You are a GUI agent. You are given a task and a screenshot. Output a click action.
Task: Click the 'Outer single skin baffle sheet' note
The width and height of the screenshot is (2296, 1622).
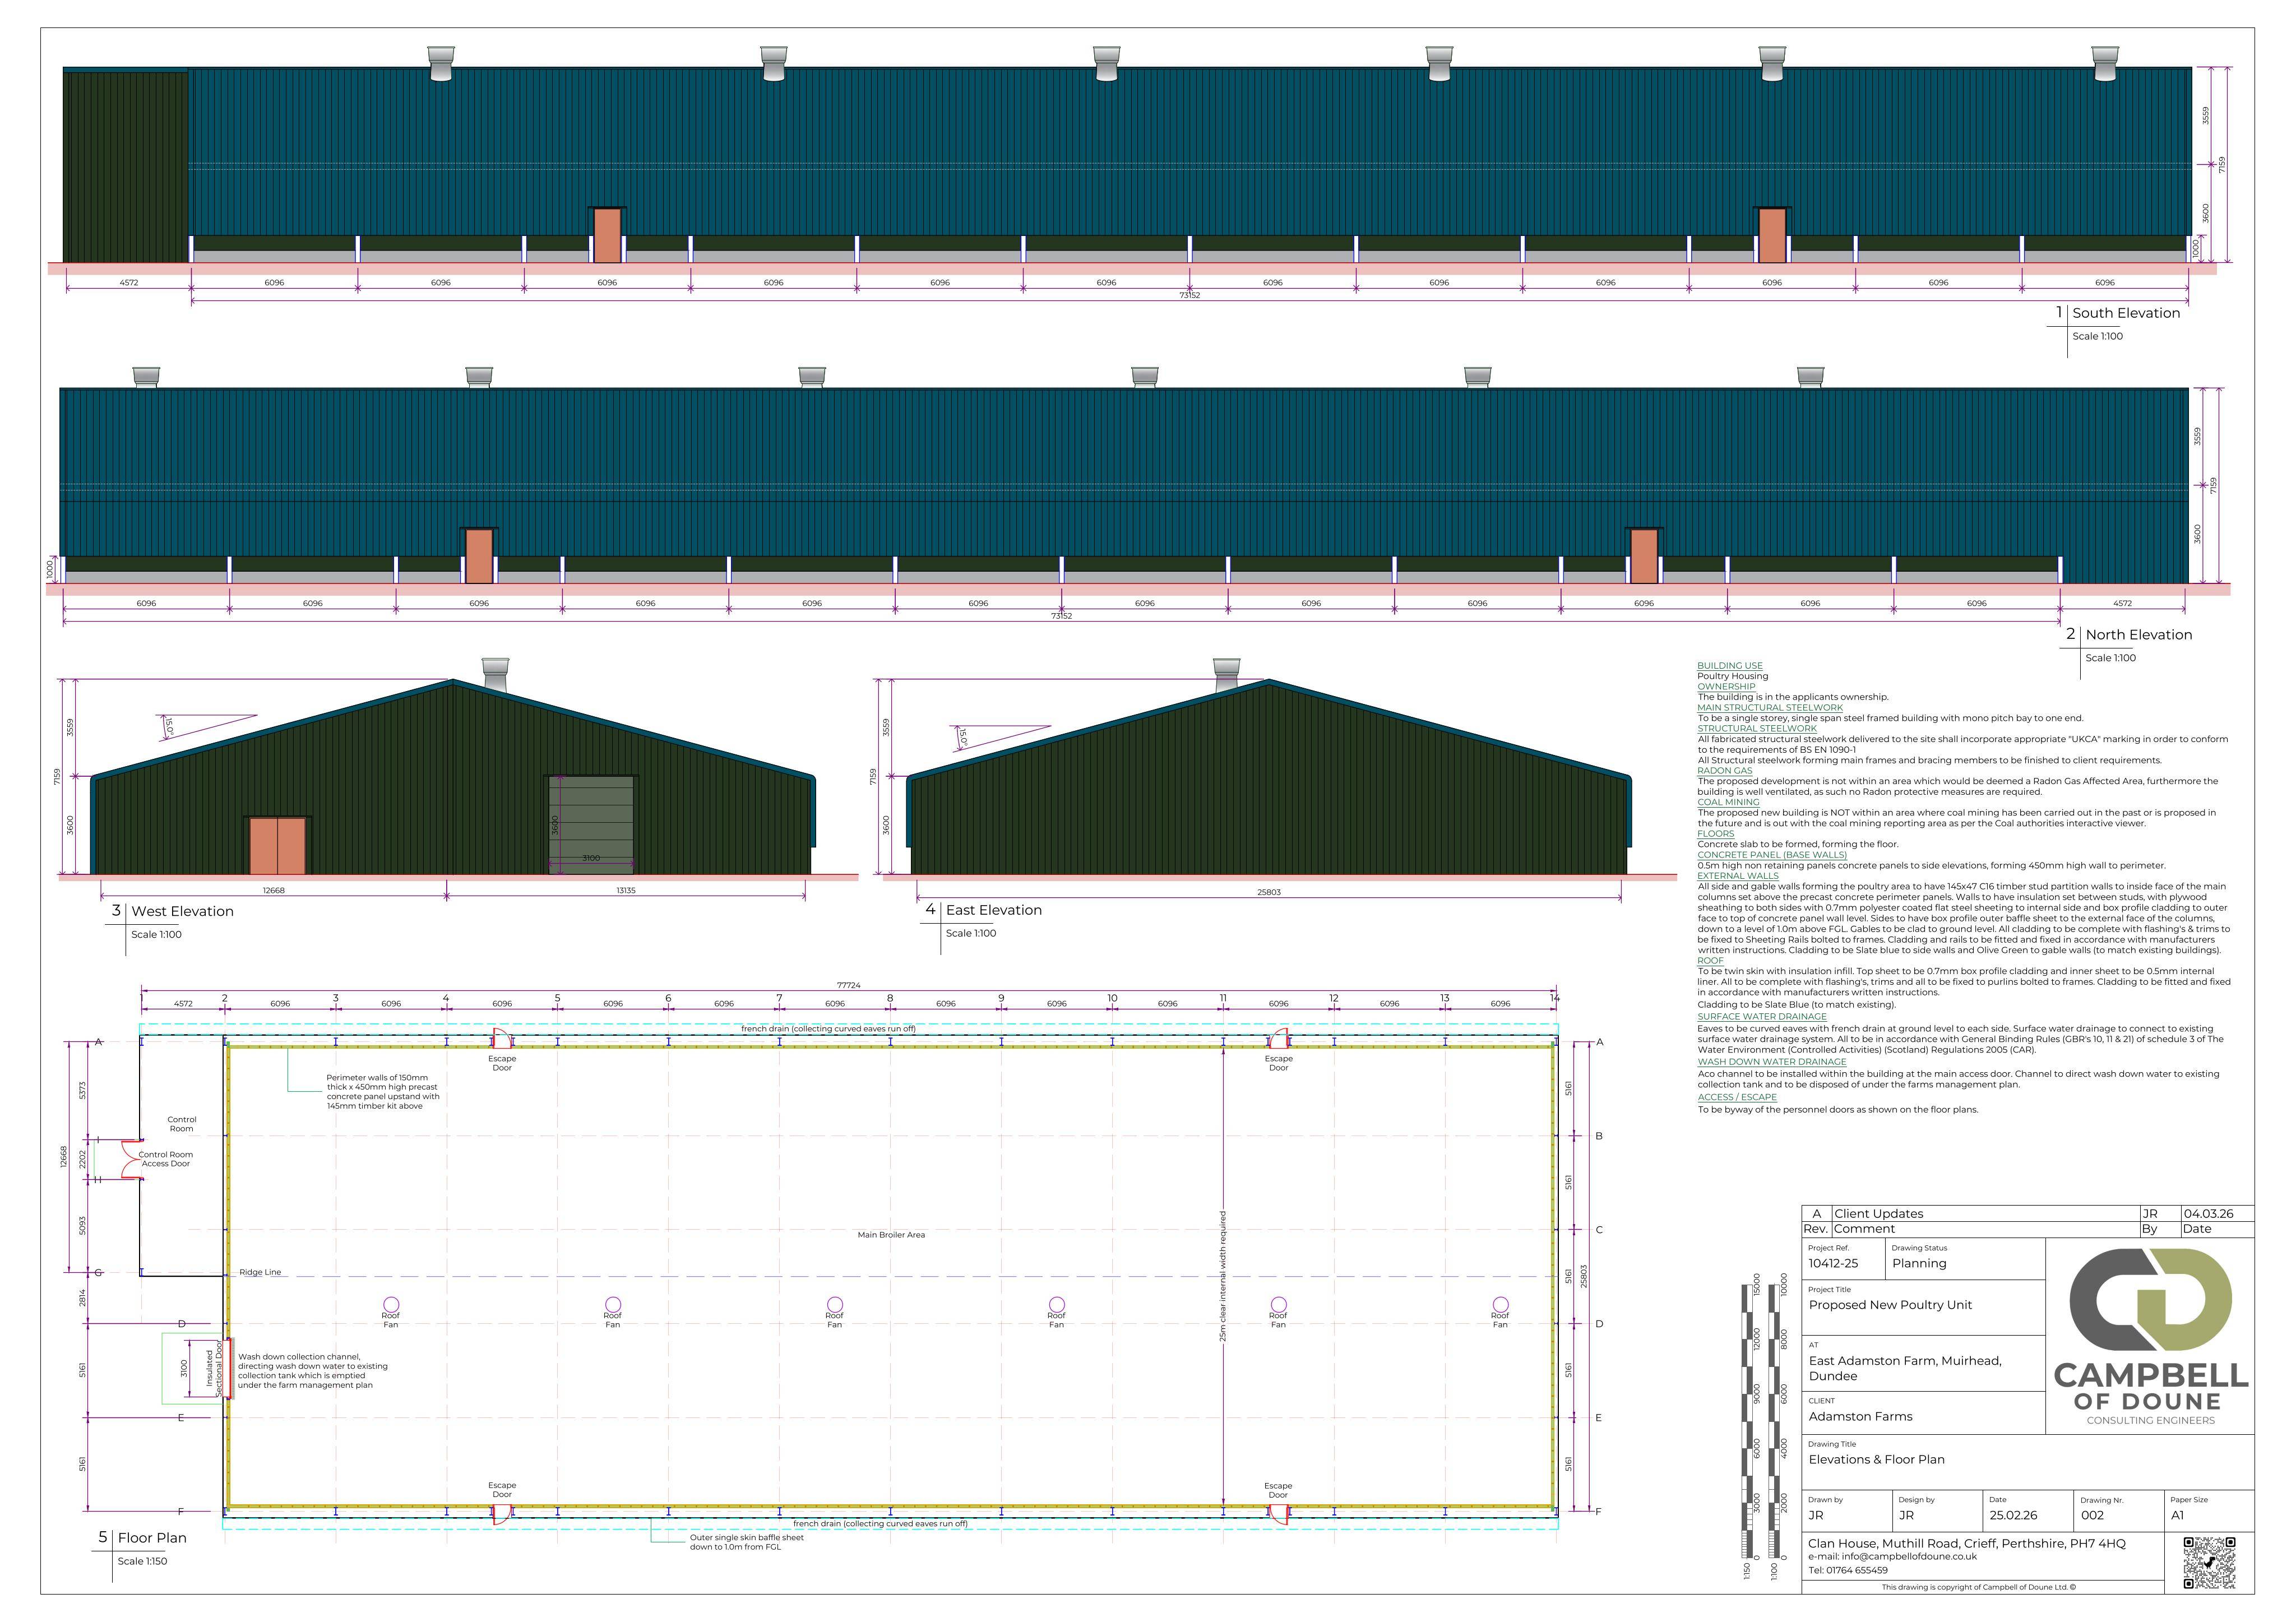coord(747,1542)
